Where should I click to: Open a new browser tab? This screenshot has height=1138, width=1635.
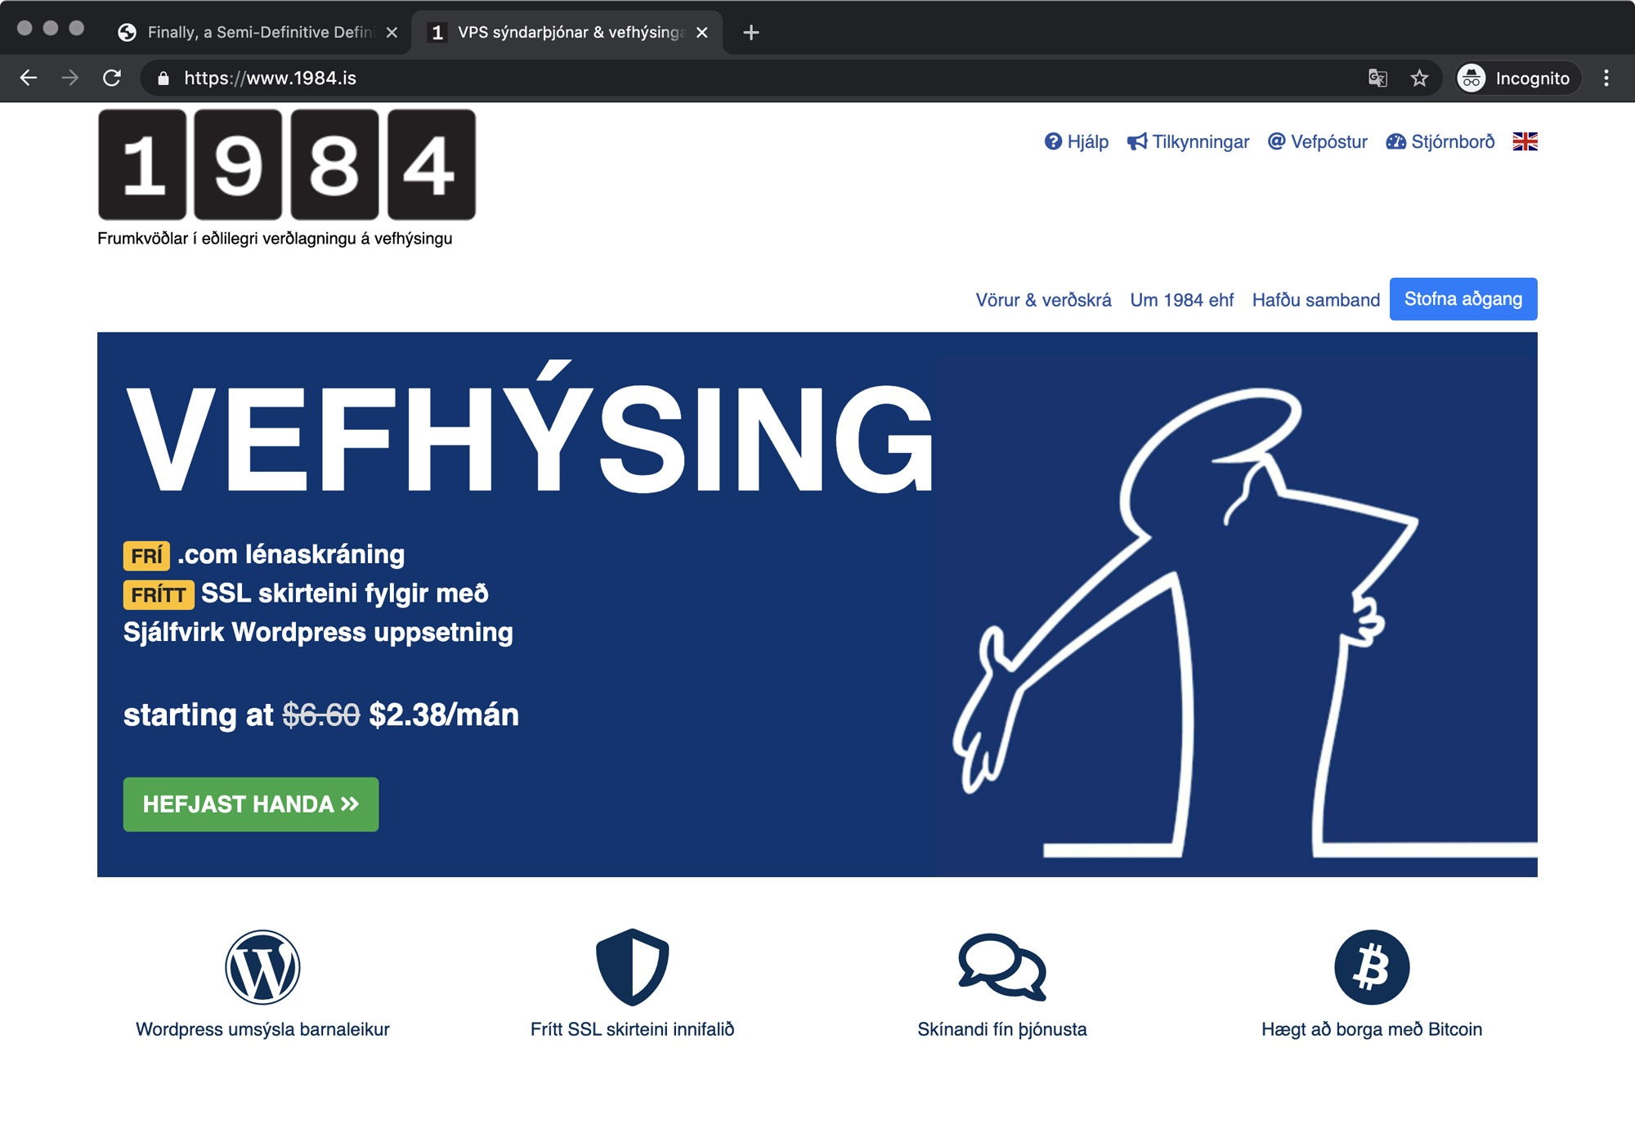point(750,33)
